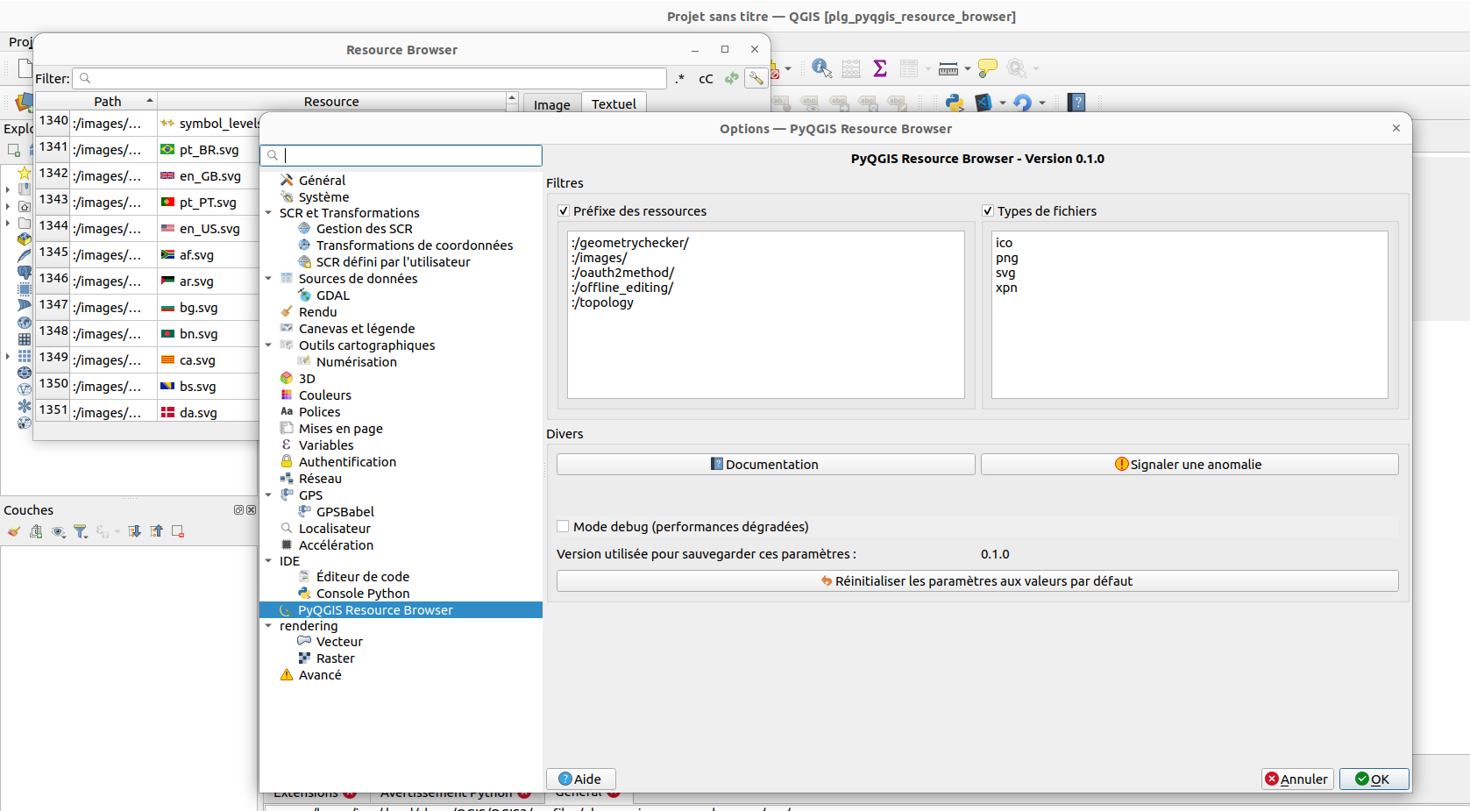Open the Python Console from the toolbar
This screenshot has height=811, width=1470.
[955, 103]
